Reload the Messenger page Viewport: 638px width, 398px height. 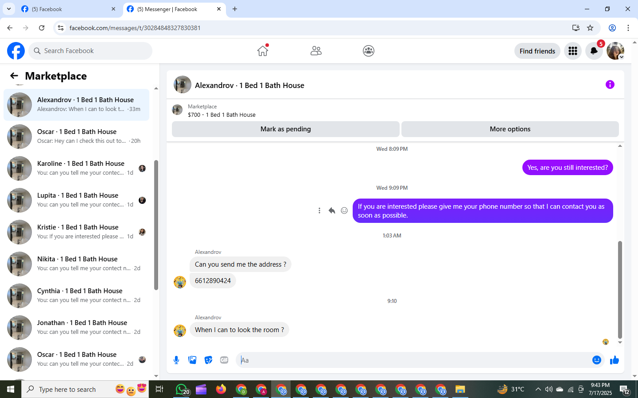coord(42,28)
